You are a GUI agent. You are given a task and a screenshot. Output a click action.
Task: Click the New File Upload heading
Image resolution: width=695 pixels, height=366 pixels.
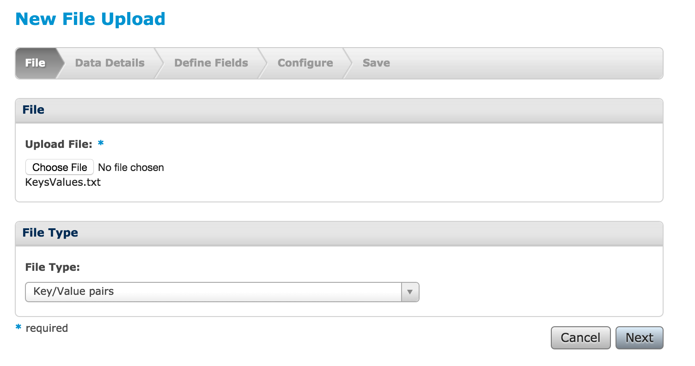91,19
